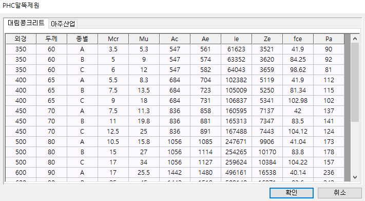365x201 pixels.
Task: Click the Ze cell 16538
Action: [x=267, y=172]
